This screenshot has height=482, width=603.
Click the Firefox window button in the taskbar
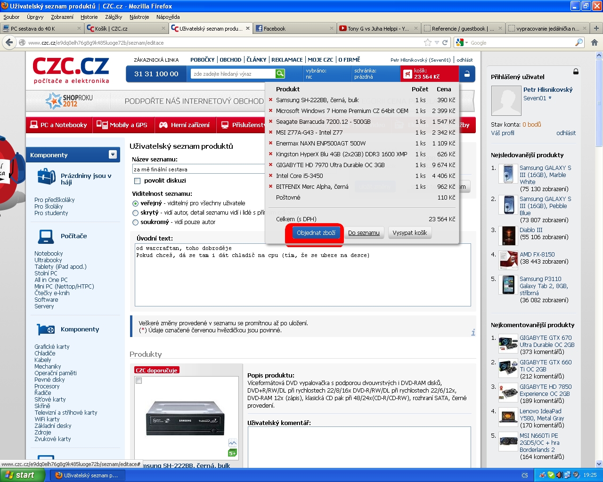[89, 475]
